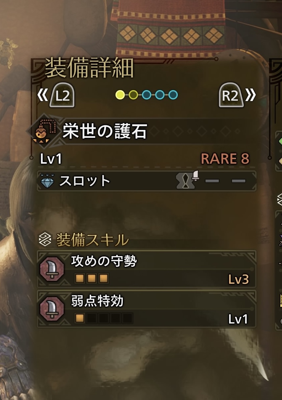The height and width of the screenshot is (400, 282).
Task: Click the blue gem slot icon
Action: click(x=46, y=181)
